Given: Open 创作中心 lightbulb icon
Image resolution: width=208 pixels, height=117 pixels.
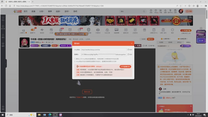Looking at the screenshot, I should [170, 11].
